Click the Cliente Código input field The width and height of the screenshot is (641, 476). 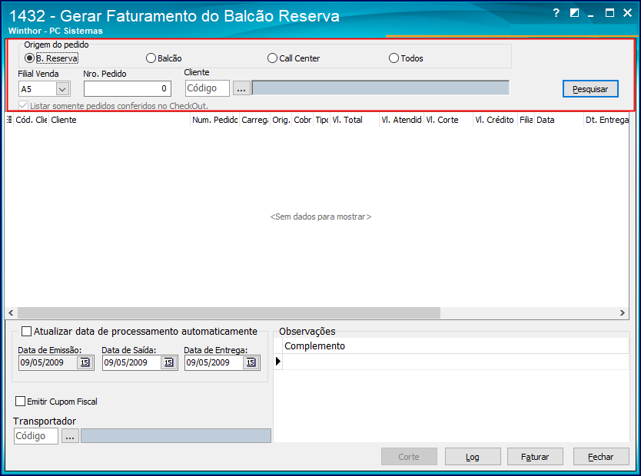[208, 88]
